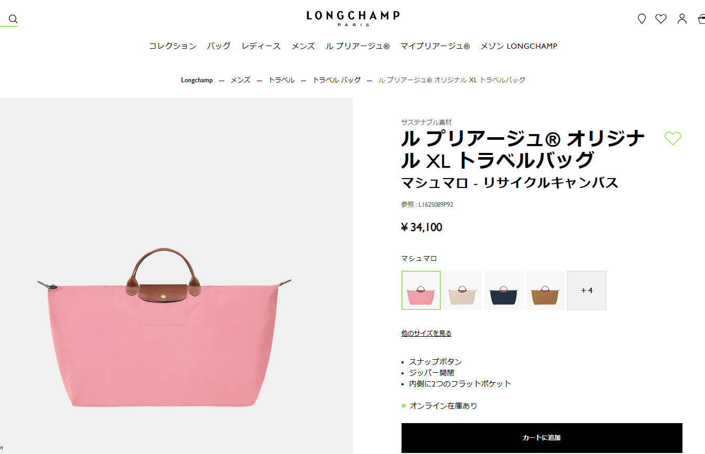Open the shopping bag cart icon

[x=701, y=19]
